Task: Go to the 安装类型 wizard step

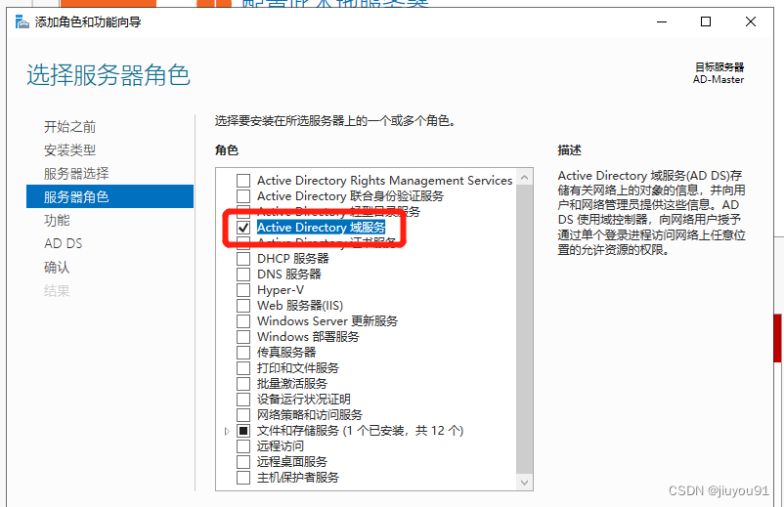Action: pos(70,150)
